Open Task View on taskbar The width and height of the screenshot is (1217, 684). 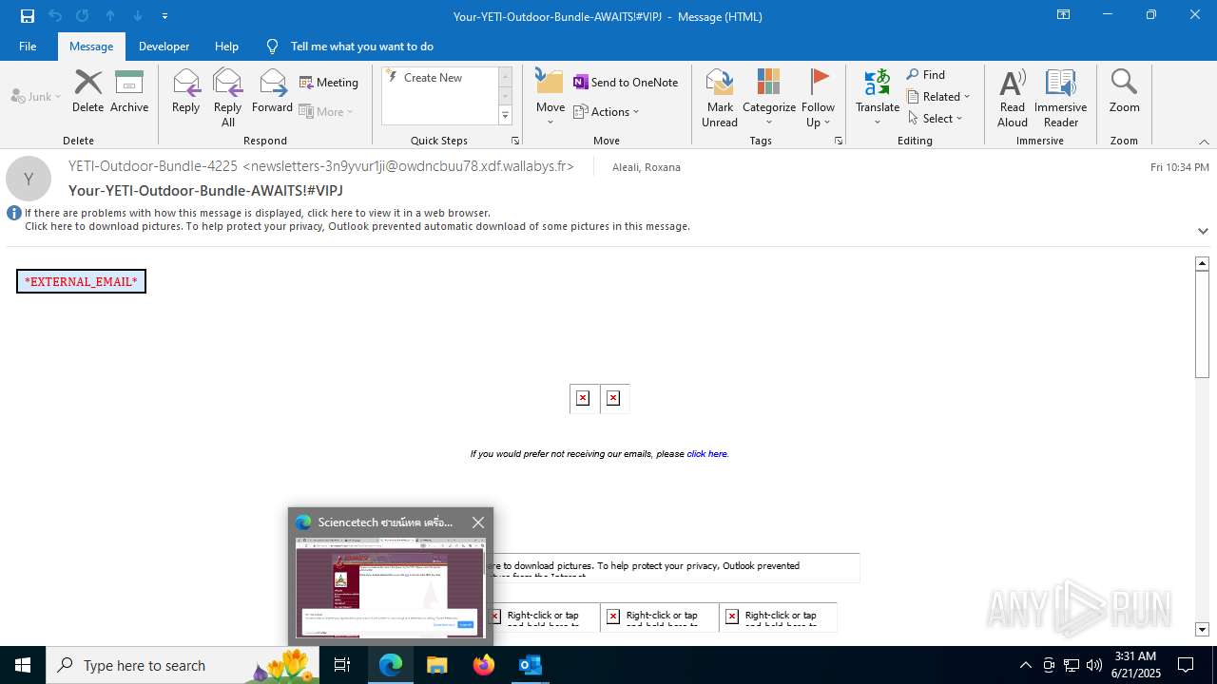tap(342, 665)
